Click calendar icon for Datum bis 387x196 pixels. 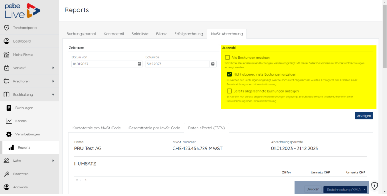[x=213, y=64]
